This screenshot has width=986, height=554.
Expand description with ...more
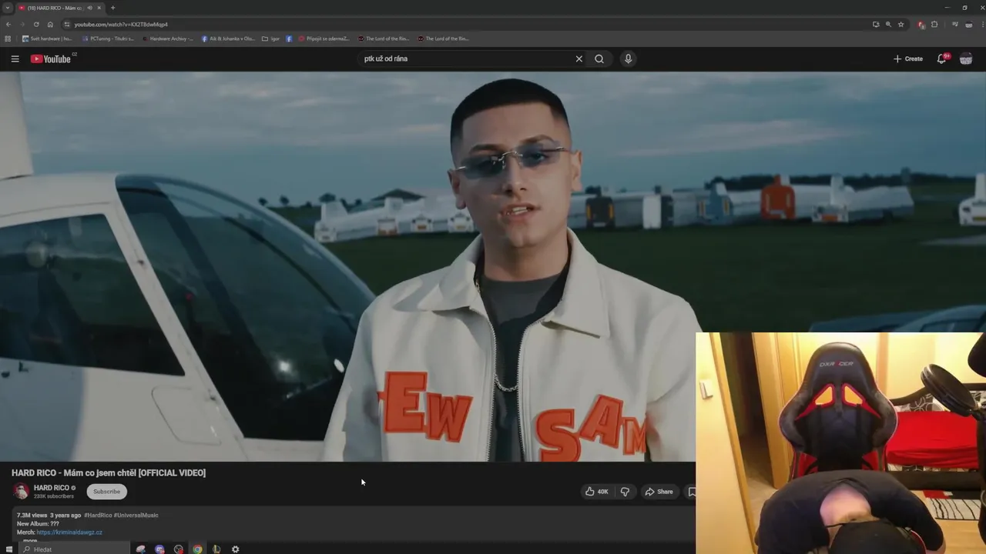point(29,541)
